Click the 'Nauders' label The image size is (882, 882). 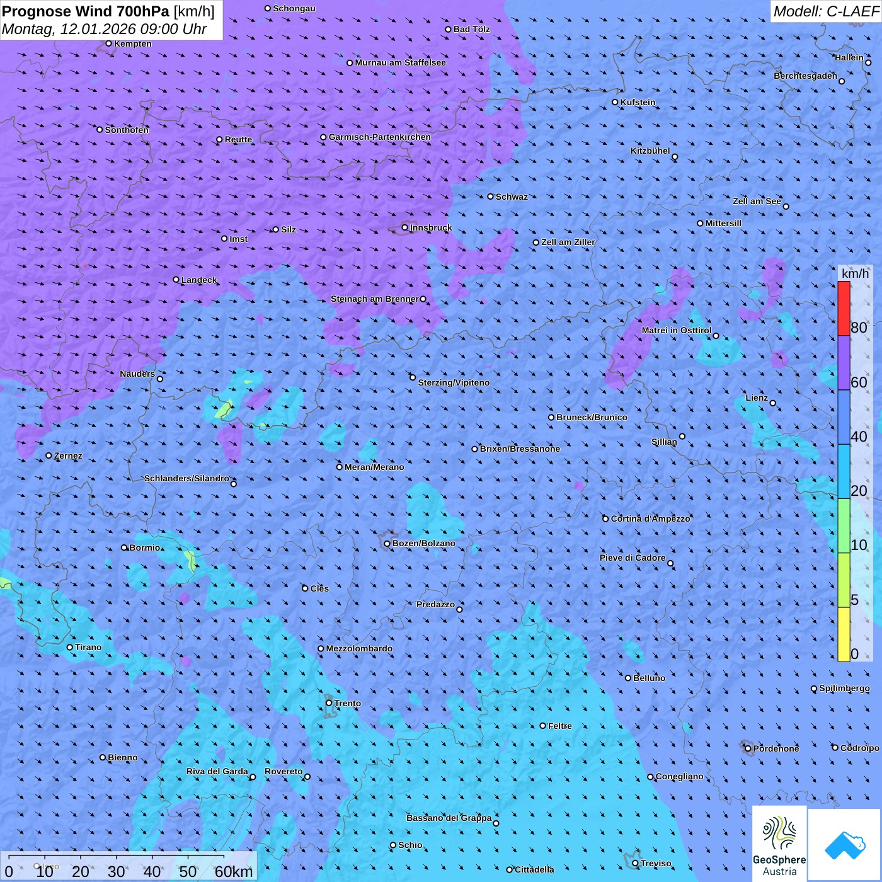[137, 374]
